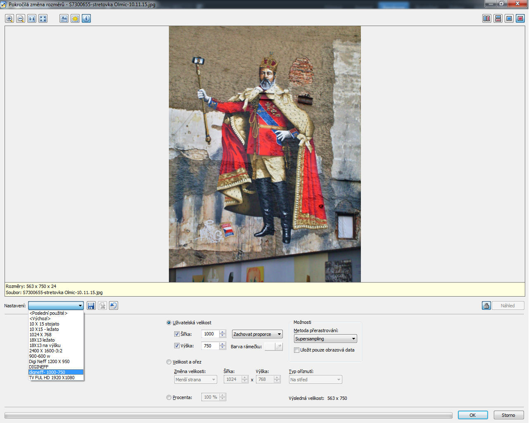Screen dimensions: 531x423
Task: Toggle the Šířka checkbox
Action: point(177,334)
